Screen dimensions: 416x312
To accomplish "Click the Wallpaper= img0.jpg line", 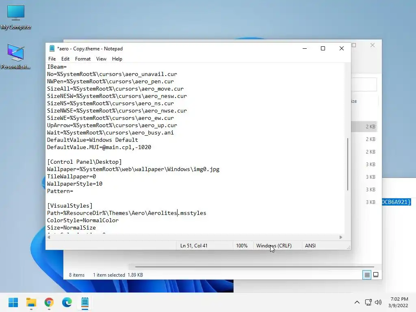I will coord(133,169).
